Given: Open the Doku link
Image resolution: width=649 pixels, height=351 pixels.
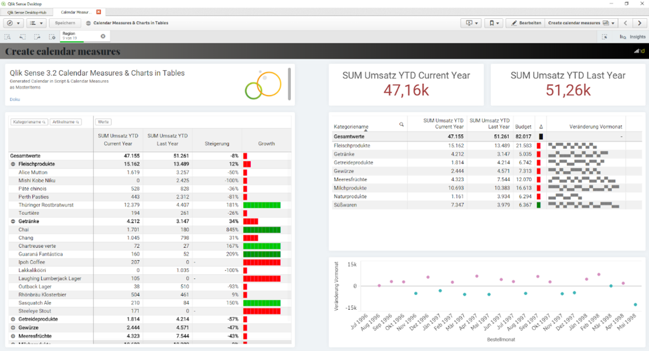Looking at the screenshot, I should coord(15,99).
